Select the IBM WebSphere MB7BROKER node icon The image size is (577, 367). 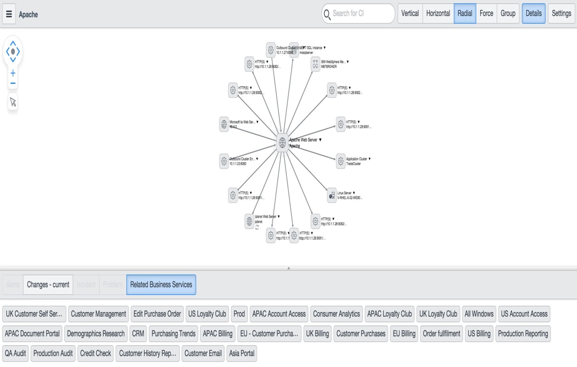pyautogui.click(x=315, y=64)
